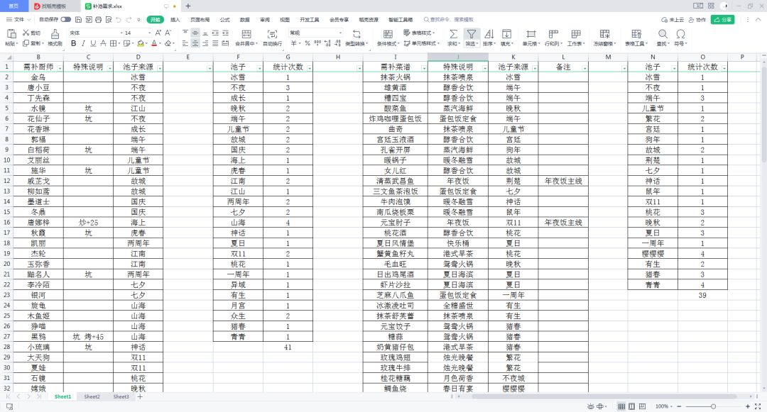This screenshot has width=767, height=412.
Task: Toggle the AutoSave switch
Action: [65, 20]
